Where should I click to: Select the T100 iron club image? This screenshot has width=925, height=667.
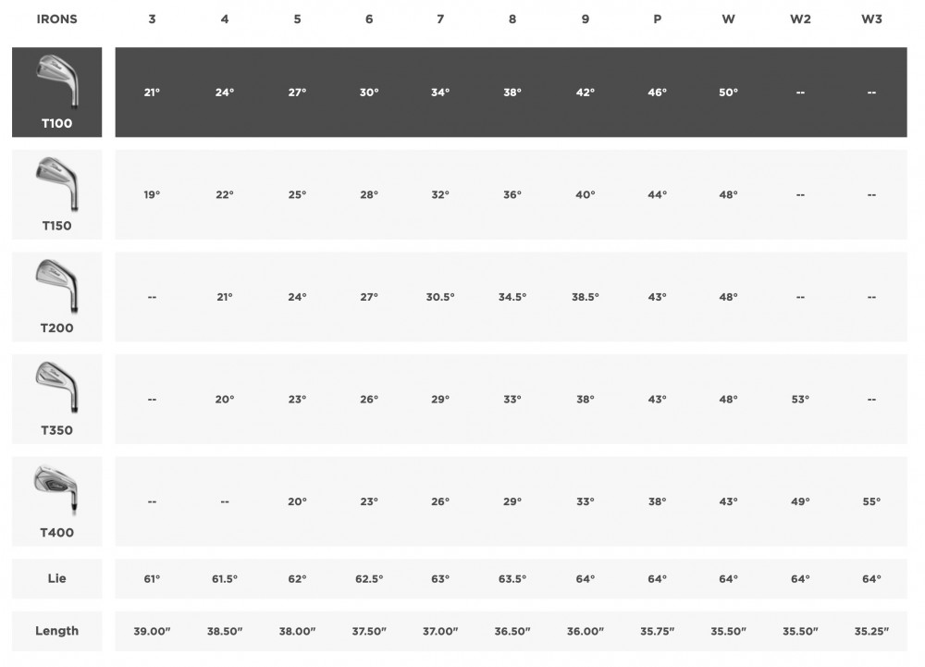[x=57, y=80]
